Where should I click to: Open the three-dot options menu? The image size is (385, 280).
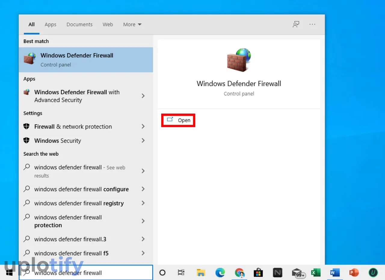[x=313, y=24]
